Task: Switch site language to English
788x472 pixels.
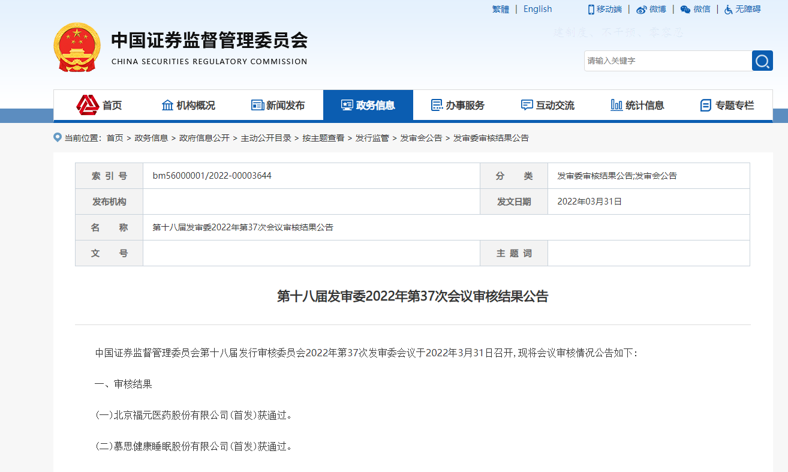Action: click(x=537, y=9)
